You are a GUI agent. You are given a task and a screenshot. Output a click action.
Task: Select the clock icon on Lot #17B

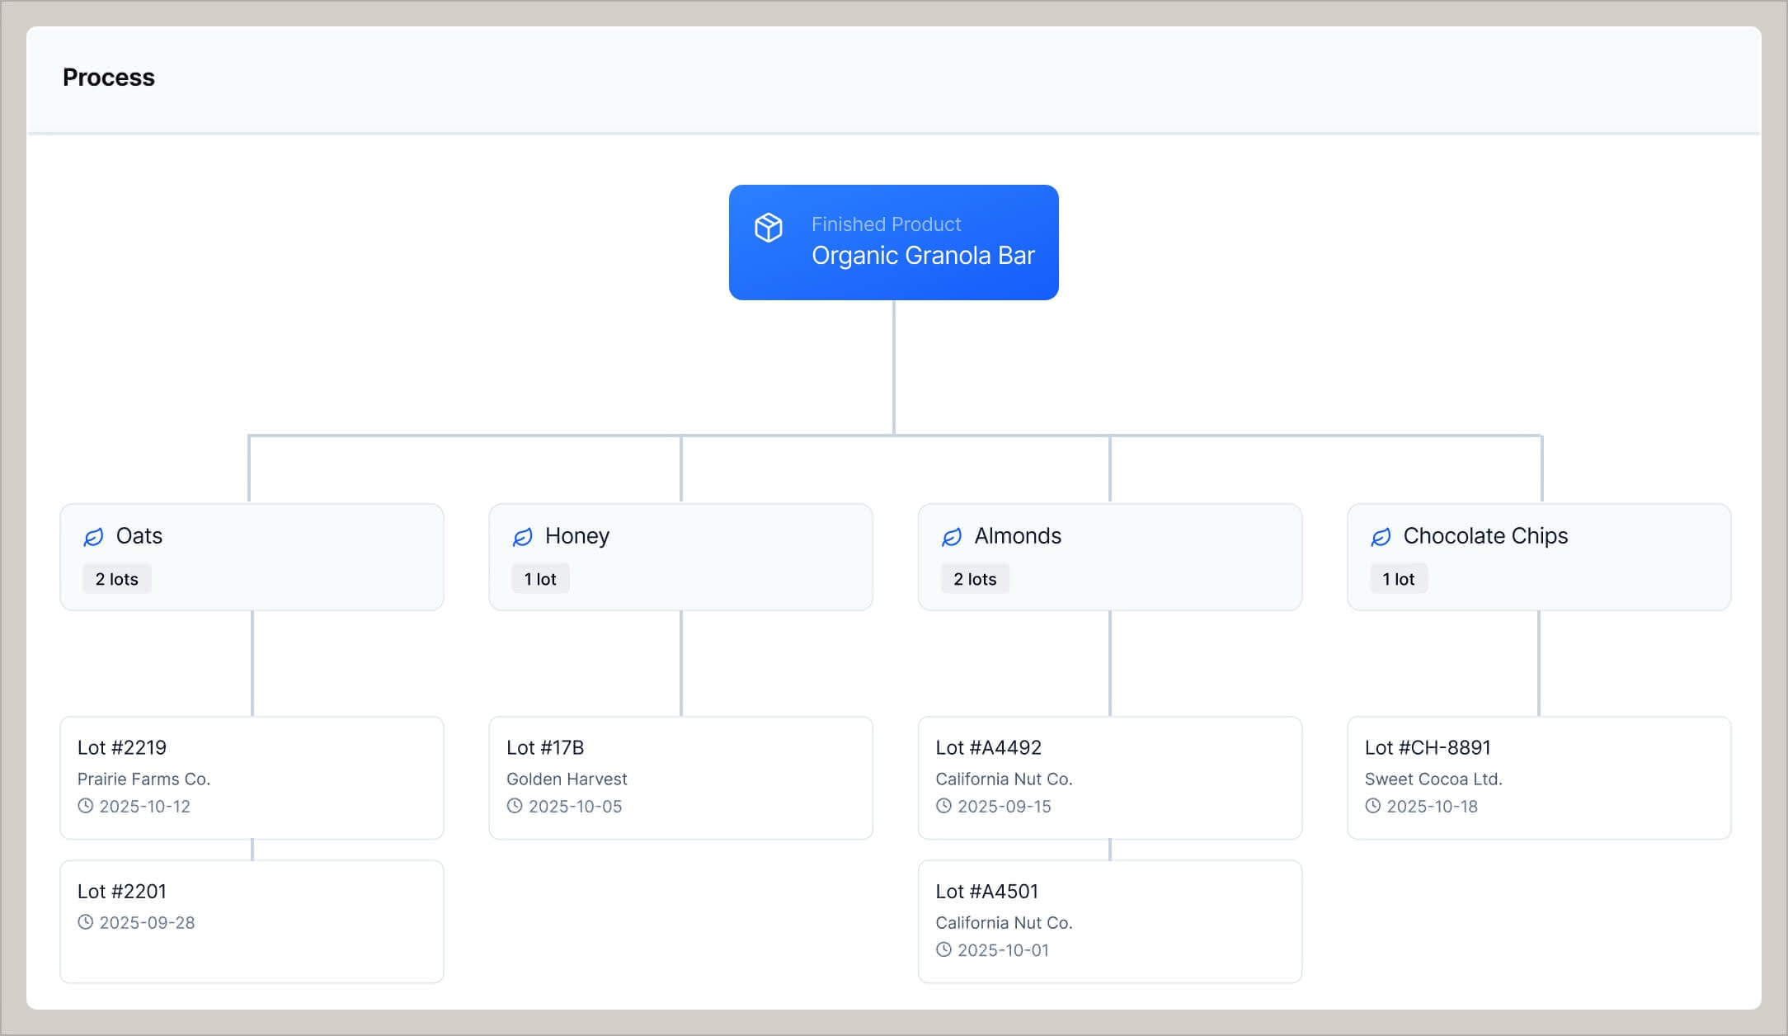(x=515, y=807)
